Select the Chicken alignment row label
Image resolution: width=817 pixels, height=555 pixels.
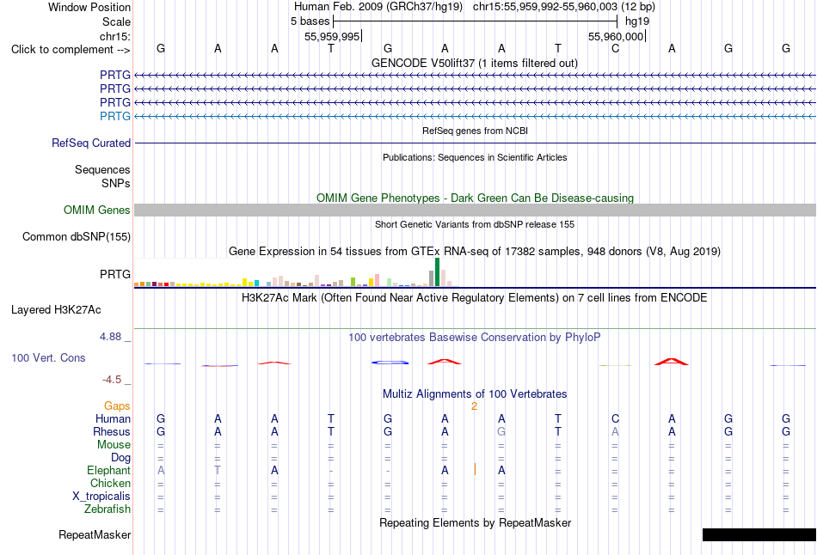[x=110, y=483]
